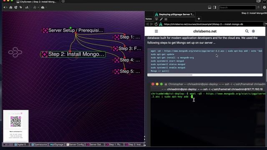Toggle the bottom panel layout icon
This screenshot has width=267, height=150.
tap(209, 7)
